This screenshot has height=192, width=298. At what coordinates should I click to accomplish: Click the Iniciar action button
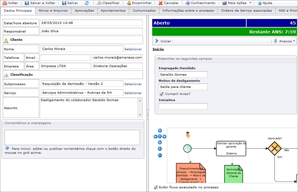click(163, 41)
